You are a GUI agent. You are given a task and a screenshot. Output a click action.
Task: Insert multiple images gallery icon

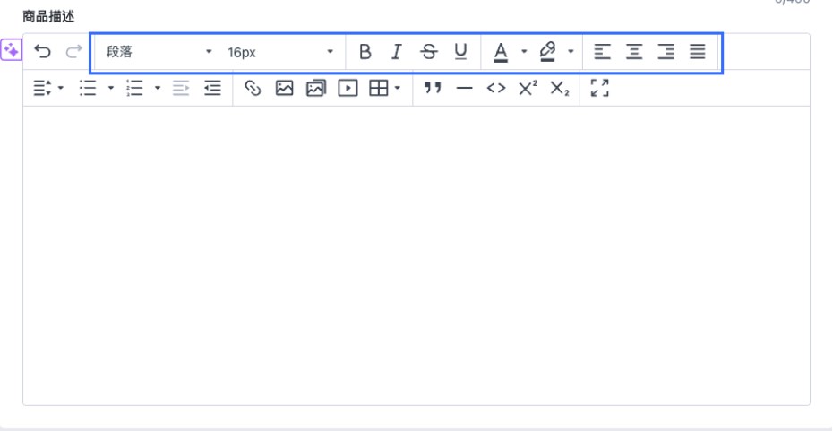(316, 88)
